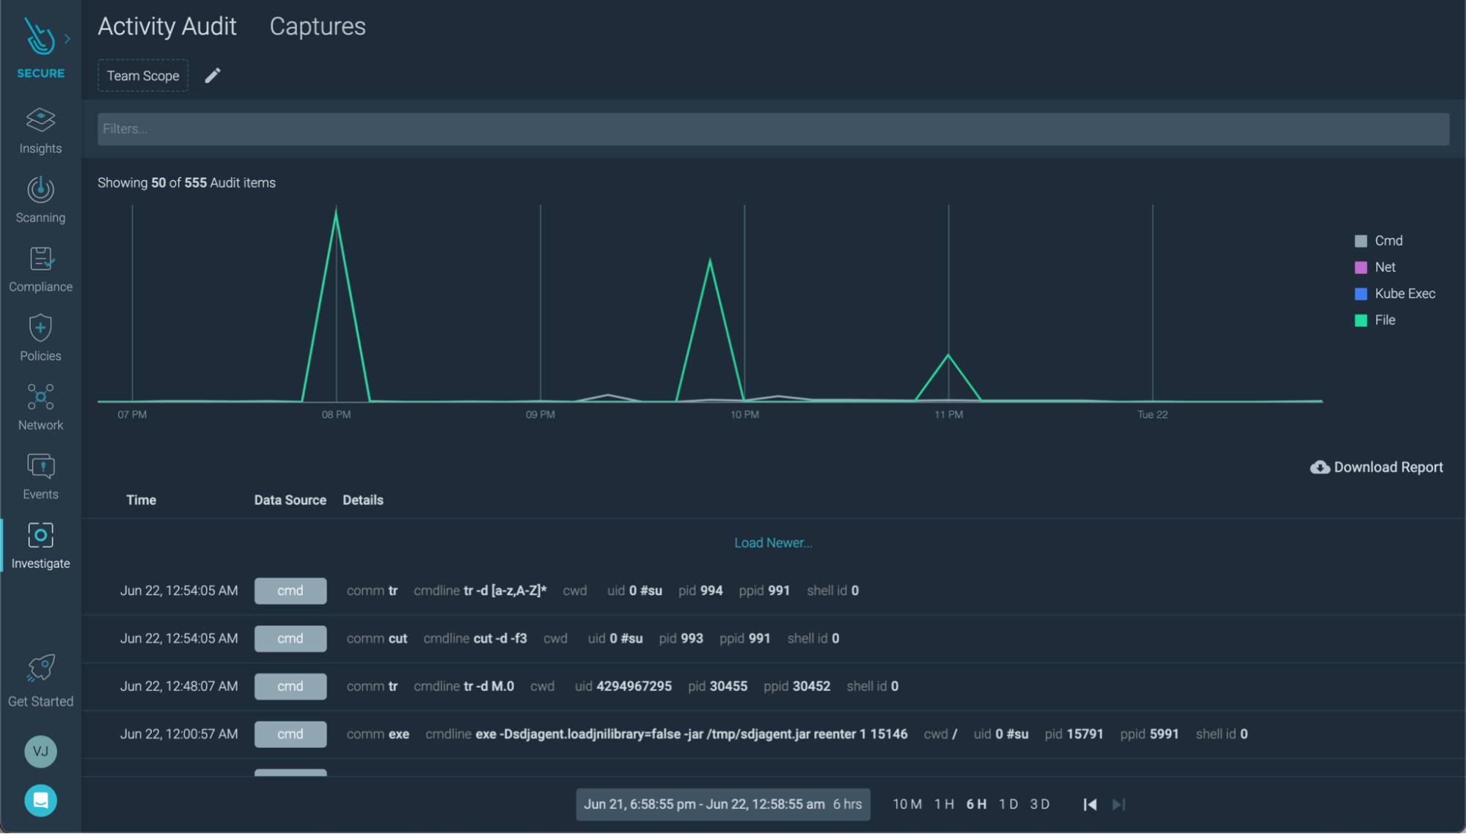
Task: Click the Load Newer link
Action: pyautogui.click(x=773, y=543)
